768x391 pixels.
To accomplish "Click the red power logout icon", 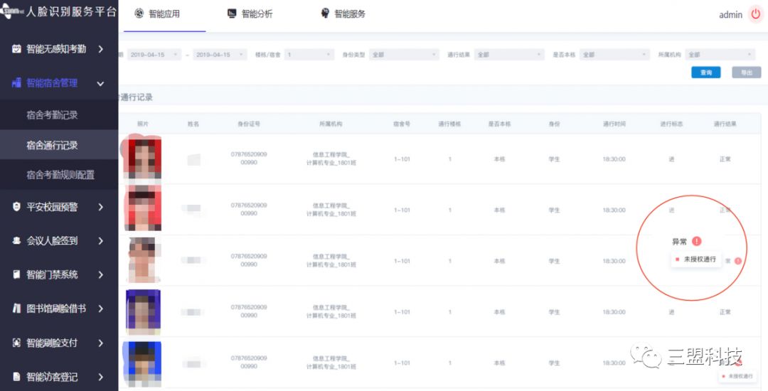I will [755, 14].
